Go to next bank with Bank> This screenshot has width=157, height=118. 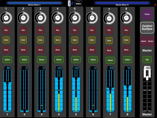click(x=151, y=41)
